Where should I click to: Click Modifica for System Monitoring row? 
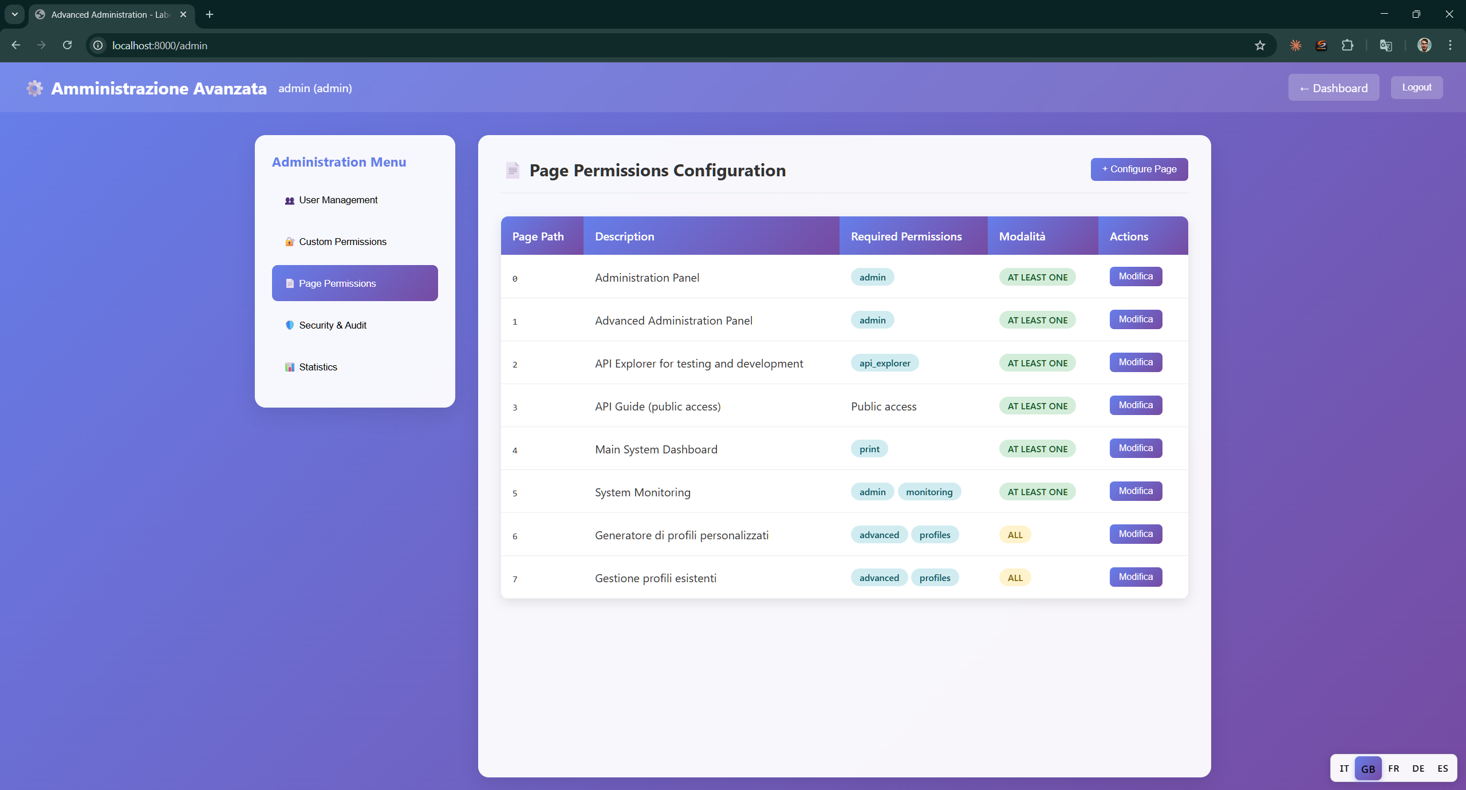point(1136,491)
